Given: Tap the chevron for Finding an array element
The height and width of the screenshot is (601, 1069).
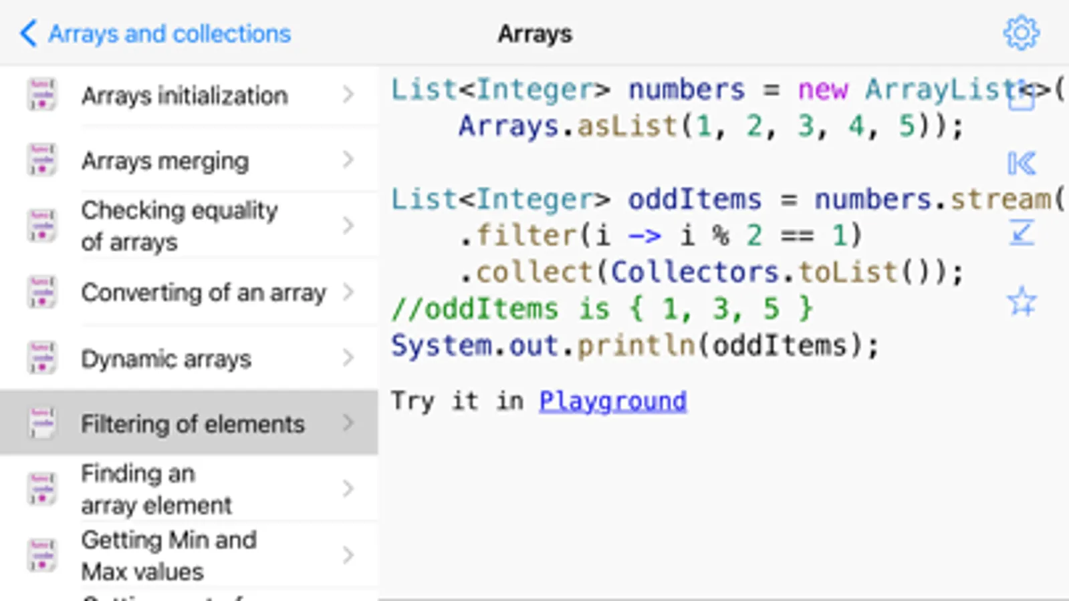Looking at the screenshot, I should (x=348, y=489).
